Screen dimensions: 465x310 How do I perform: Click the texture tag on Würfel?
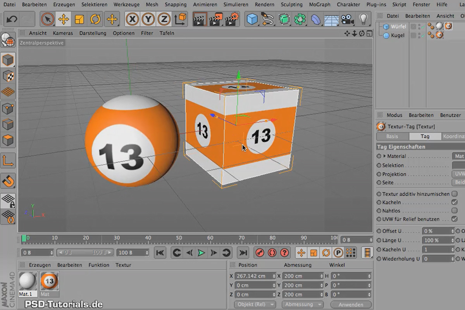448,26
